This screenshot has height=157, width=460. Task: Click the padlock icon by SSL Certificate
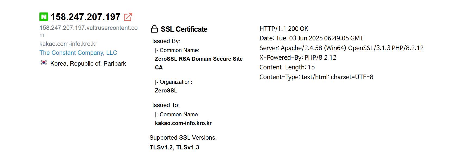pos(154,29)
